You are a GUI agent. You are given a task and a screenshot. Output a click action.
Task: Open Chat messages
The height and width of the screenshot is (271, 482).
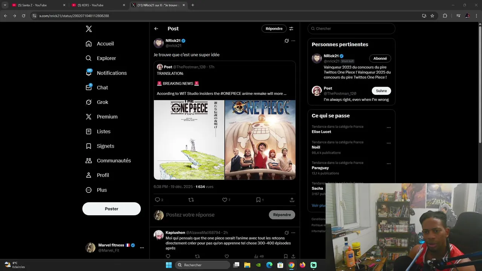click(x=97, y=87)
